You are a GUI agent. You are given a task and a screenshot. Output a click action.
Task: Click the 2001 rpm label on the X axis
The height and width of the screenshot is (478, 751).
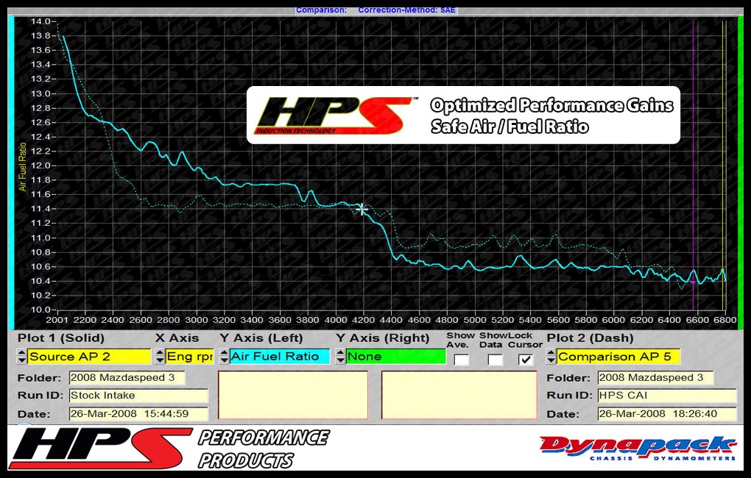click(57, 320)
